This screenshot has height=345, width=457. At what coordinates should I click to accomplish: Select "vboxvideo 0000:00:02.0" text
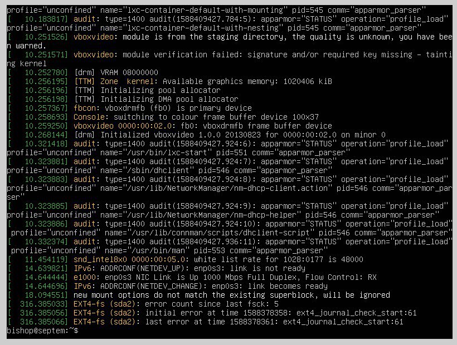[x=123, y=126]
